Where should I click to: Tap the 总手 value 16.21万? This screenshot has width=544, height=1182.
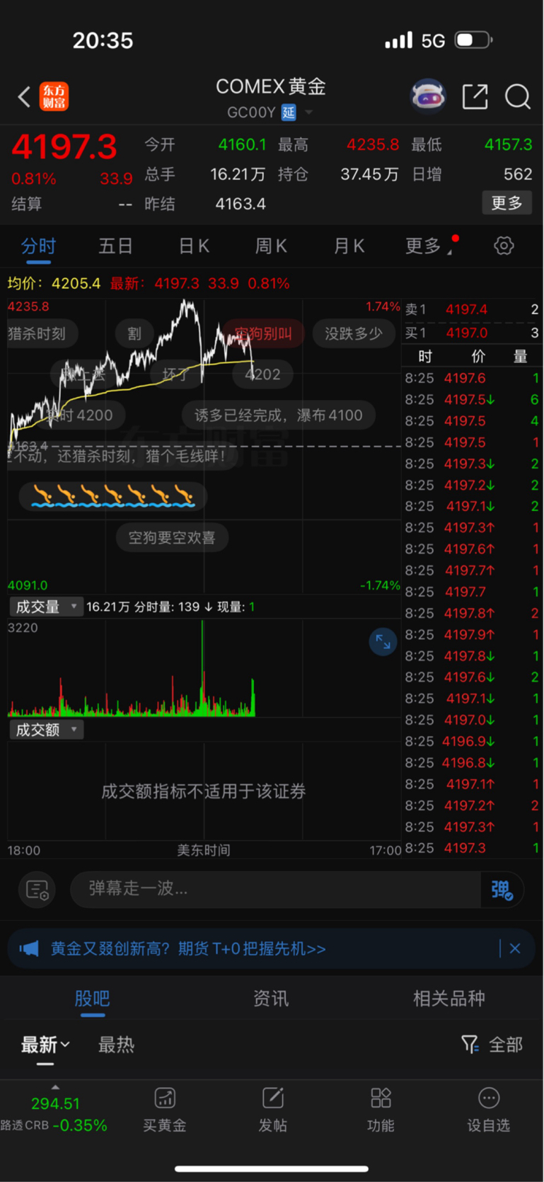click(x=238, y=174)
